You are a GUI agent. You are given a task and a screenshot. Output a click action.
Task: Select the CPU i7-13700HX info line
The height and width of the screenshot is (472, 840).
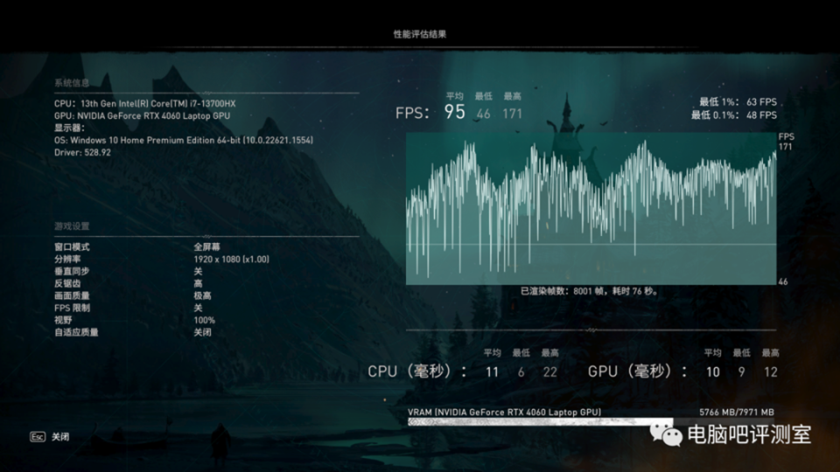click(x=144, y=103)
